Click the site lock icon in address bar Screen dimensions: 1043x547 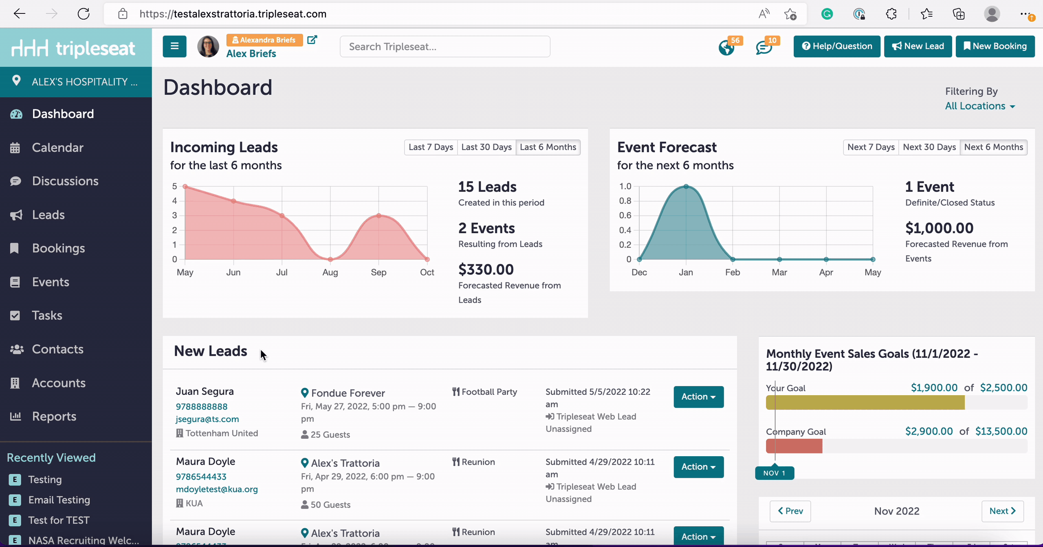click(x=123, y=14)
